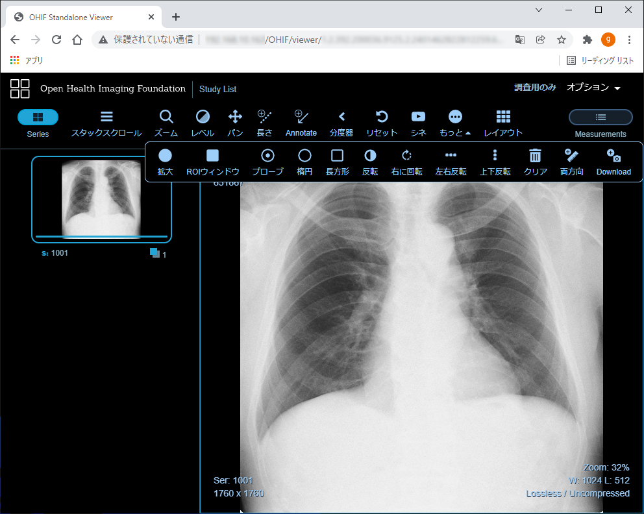The width and height of the screenshot is (644, 514).
Task: Select the chest X-ray series thumbnail
Action: pos(101,199)
